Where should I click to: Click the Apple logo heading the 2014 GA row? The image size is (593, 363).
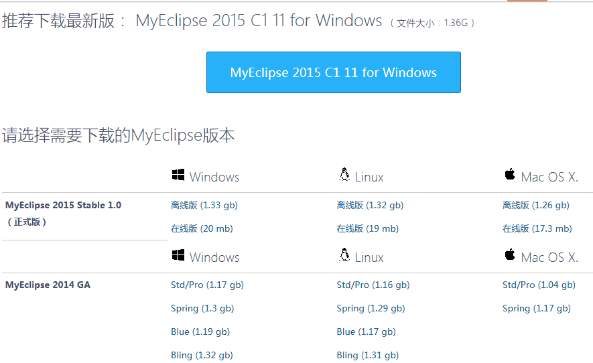coord(510,256)
